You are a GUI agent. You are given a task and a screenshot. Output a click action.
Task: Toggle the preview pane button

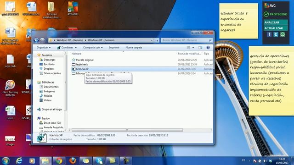pyautogui.click(x=200, y=48)
